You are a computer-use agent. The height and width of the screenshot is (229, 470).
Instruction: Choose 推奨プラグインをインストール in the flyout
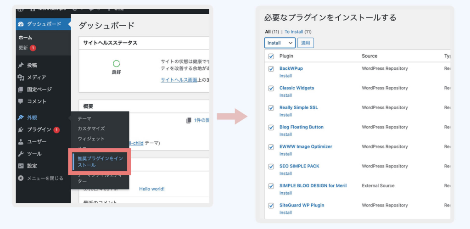pyautogui.click(x=101, y=162)
